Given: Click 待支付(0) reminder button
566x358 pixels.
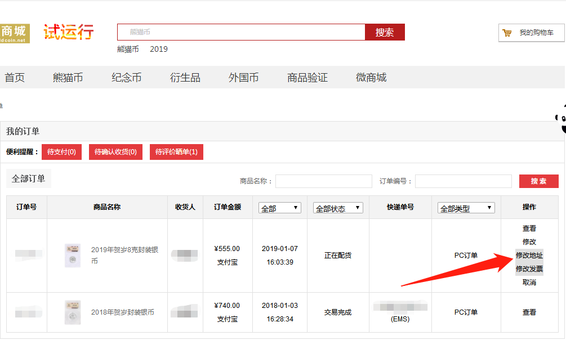Looking at the screenshot, I should (x=61, y=152).
